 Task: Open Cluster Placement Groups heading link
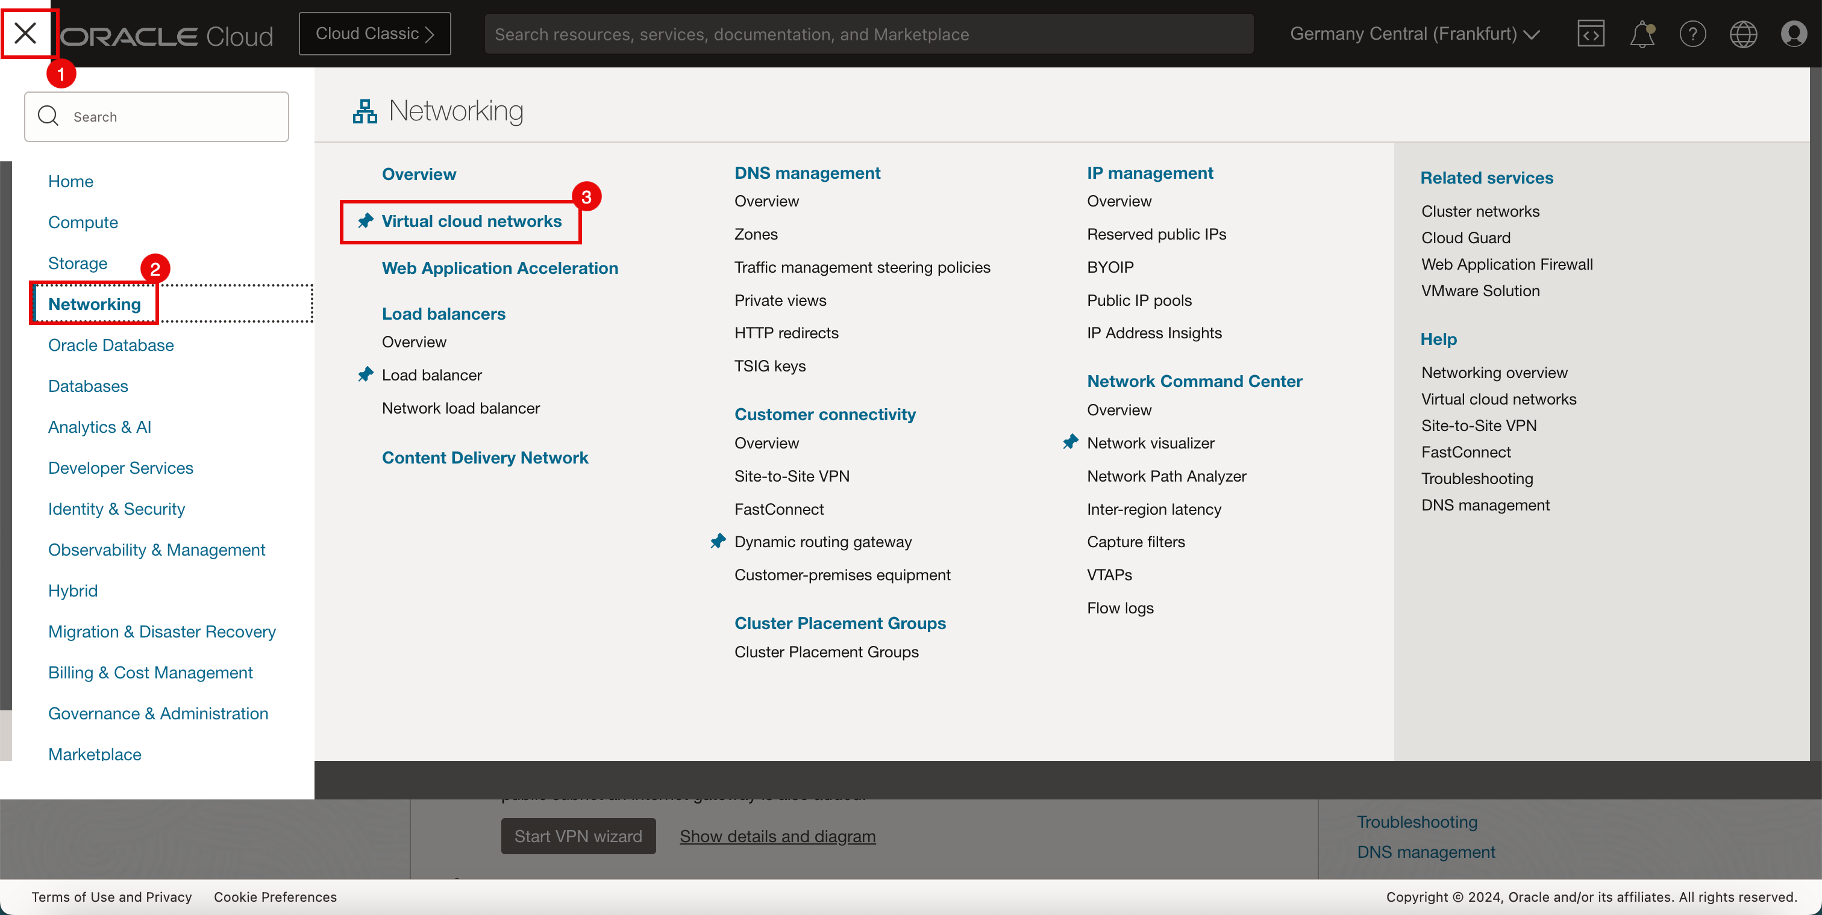841,623
